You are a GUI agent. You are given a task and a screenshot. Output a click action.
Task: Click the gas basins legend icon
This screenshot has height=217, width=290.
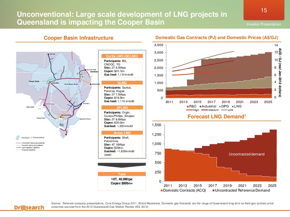point(18,138)
